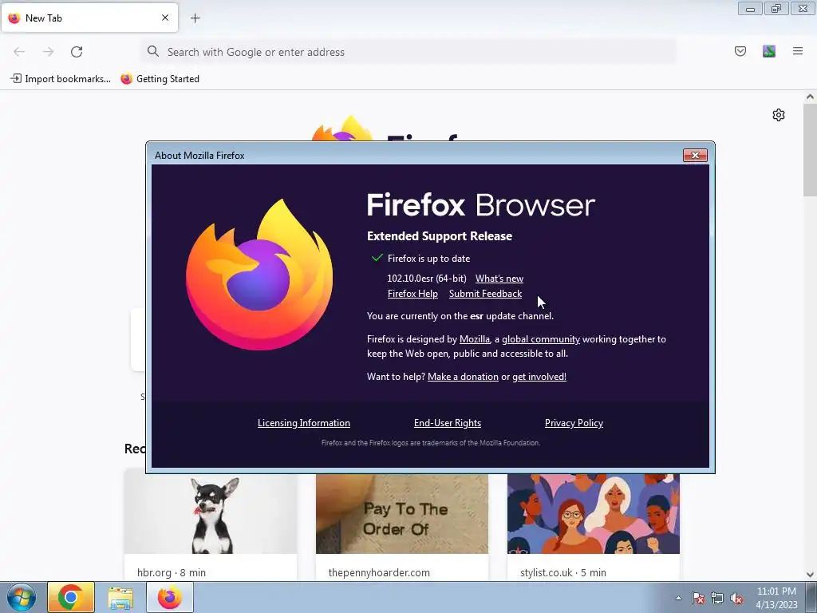Open the What's new link
Image resolution: width=817 pixels, height=613 pixels.
coord(499,279)
